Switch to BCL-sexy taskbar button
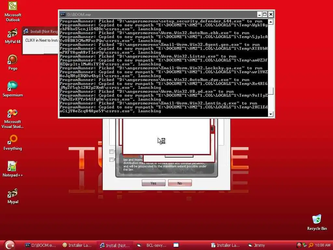333x250 pixels. coord(152,245)
